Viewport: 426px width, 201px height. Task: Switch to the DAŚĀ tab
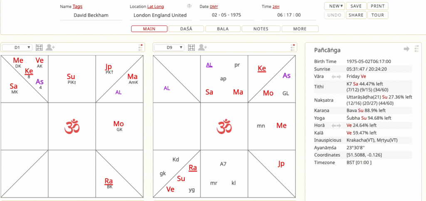[x=186, y=29]
